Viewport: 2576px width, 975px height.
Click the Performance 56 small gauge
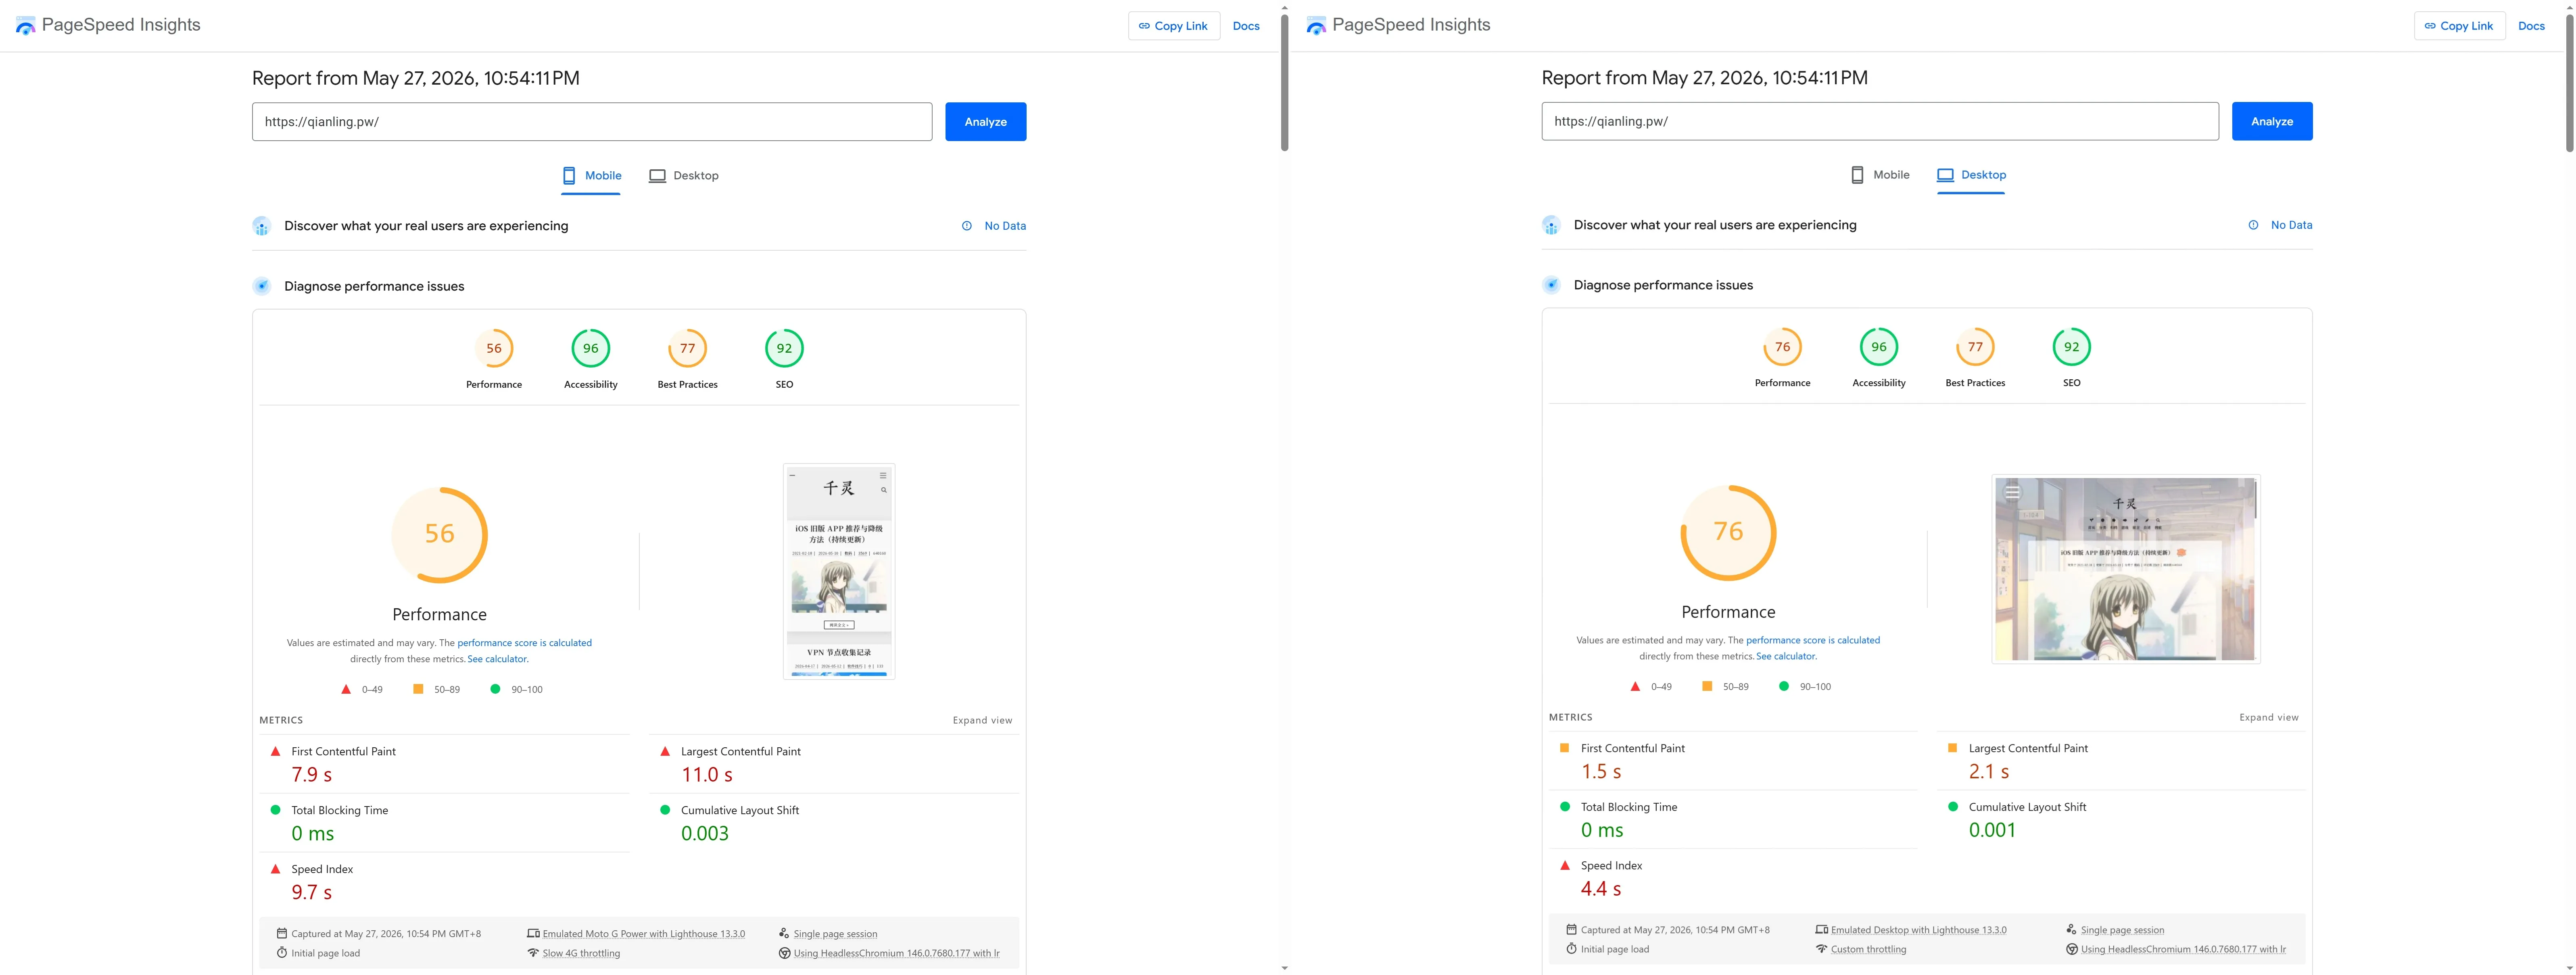coord(494,349)
